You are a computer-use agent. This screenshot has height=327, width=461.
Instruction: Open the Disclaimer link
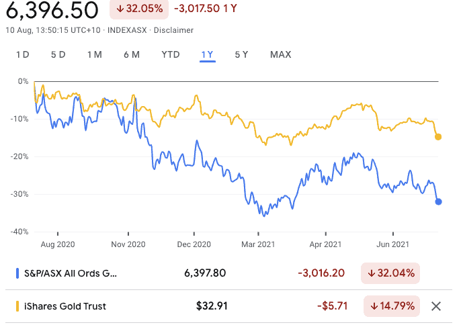click(x=173, y=30)
